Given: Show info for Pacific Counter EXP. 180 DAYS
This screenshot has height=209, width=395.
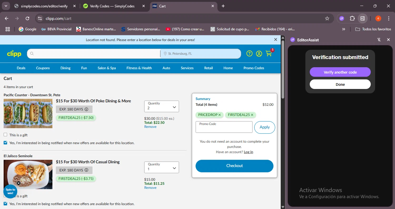Looking at the screenshot, I should pyautogui.click(x=86, y=109).
